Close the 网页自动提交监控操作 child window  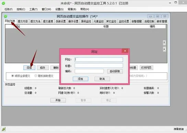165,16
